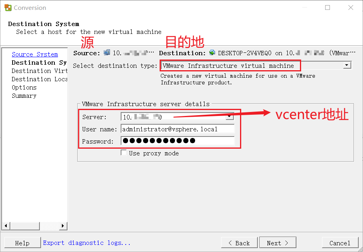Click the sidebar horizontal scrollbar thumb

click(25, 226)
